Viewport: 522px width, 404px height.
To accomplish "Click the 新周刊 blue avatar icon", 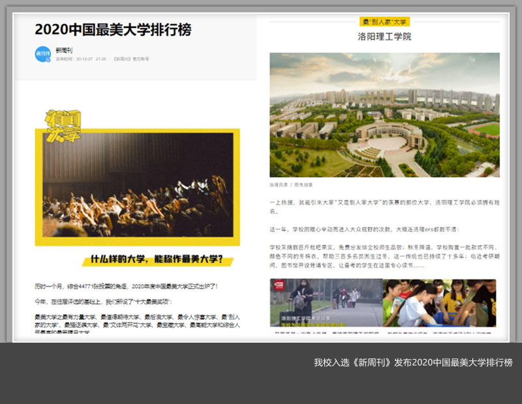I will (x=42, y=54).
